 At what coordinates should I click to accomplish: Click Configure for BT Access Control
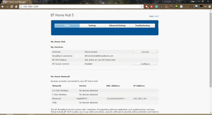145,64
